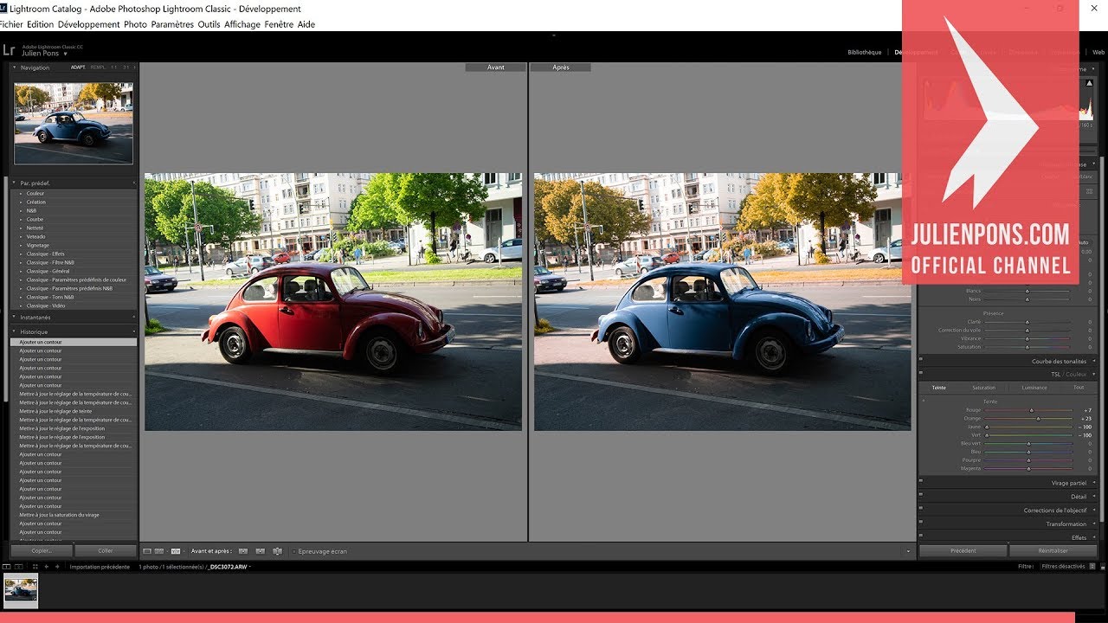Show main window display icon in filmstrip bar

[x=6, y=567]
